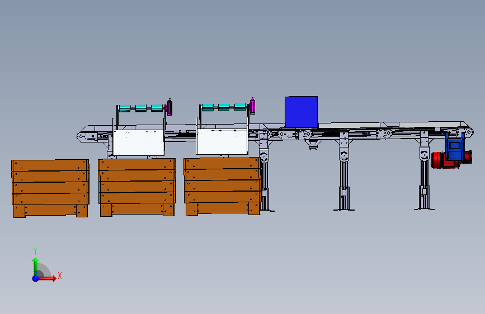Select the right magenta cylinder
This screenshot has width=485, height=314.
[252, 106]
